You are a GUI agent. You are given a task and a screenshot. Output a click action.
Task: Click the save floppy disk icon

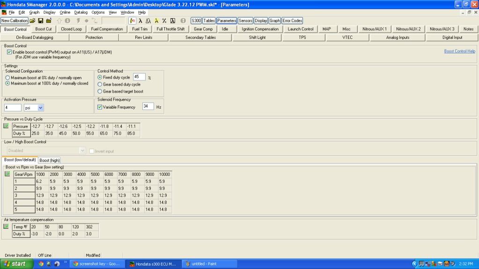(41, 21)
